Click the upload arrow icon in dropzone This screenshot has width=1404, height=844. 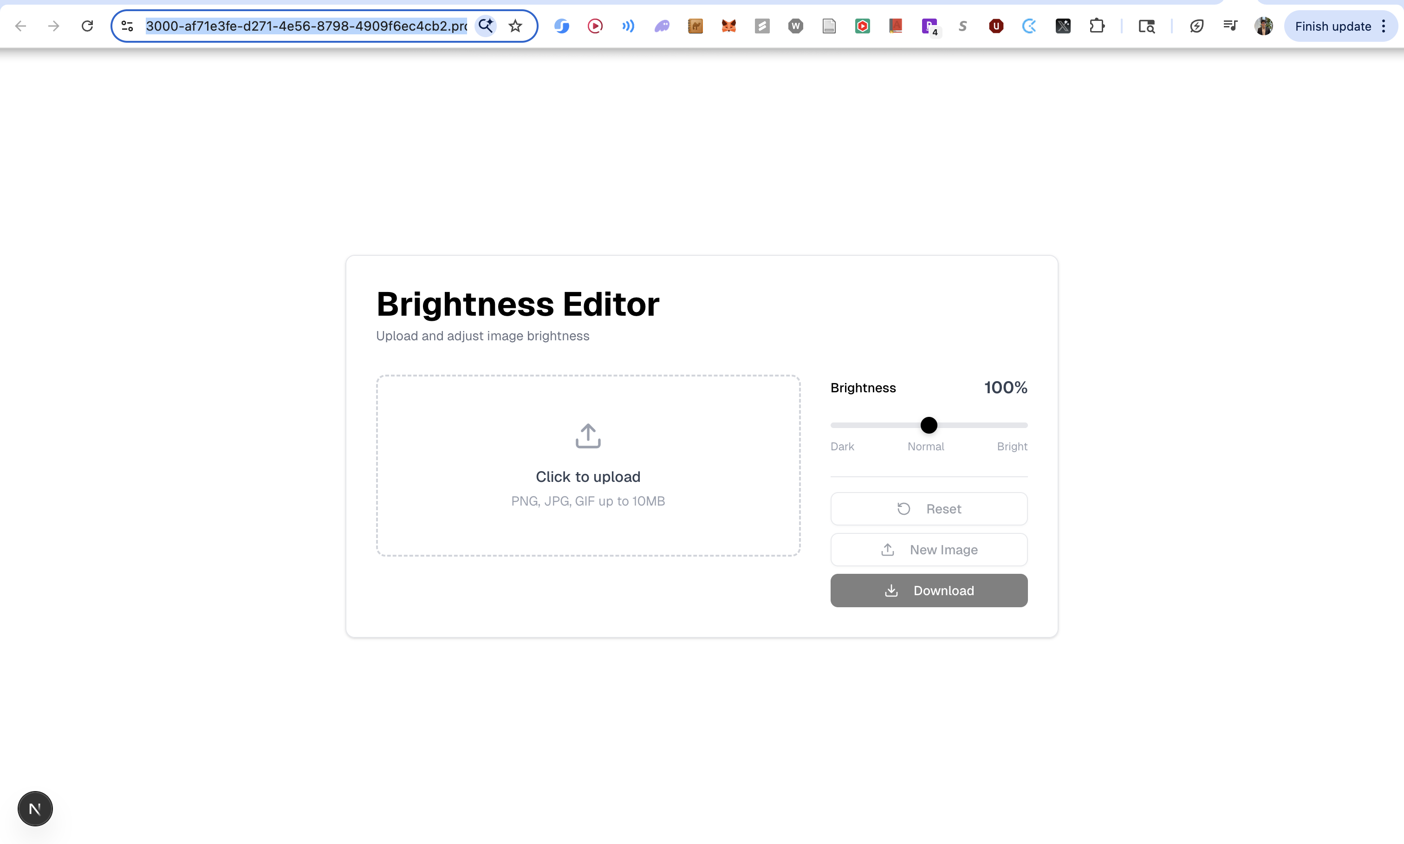coord(588,435)
